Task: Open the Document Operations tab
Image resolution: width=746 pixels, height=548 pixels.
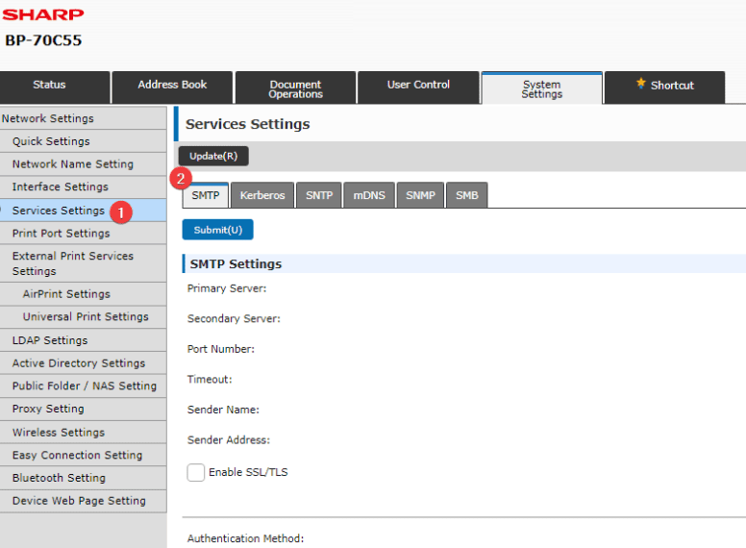Action: pos(295,88)
